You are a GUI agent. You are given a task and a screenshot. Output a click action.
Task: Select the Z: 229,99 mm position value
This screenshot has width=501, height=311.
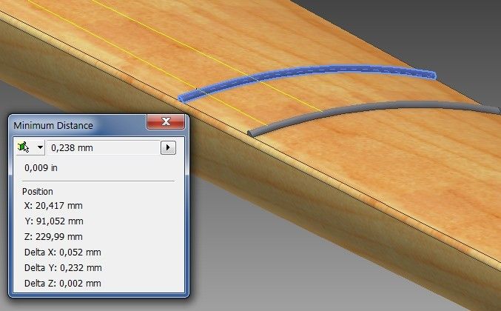click(x=53, y=237)
